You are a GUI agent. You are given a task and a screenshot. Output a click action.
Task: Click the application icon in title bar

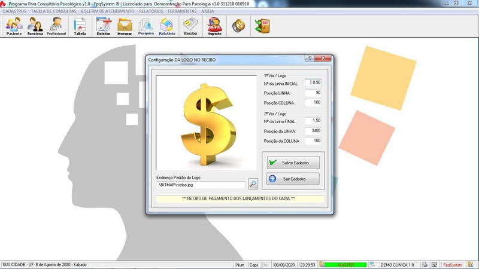(x=3, y=4)
